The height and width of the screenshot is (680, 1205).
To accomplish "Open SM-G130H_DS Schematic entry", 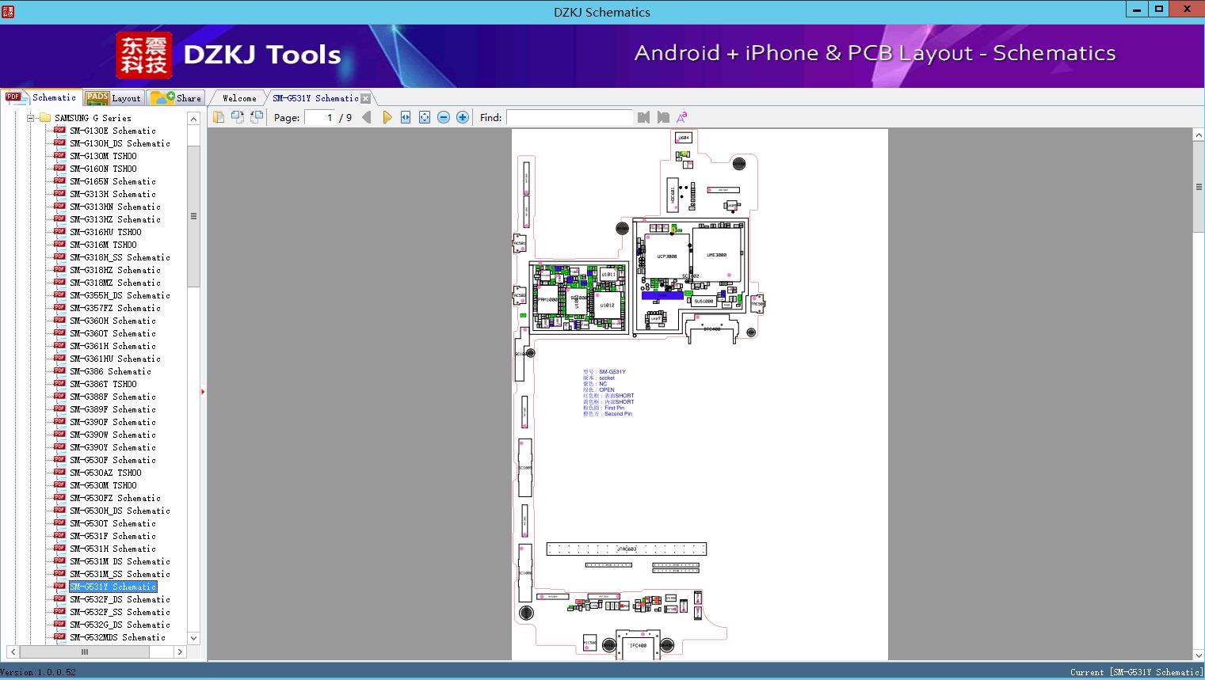I will [120, 143].
